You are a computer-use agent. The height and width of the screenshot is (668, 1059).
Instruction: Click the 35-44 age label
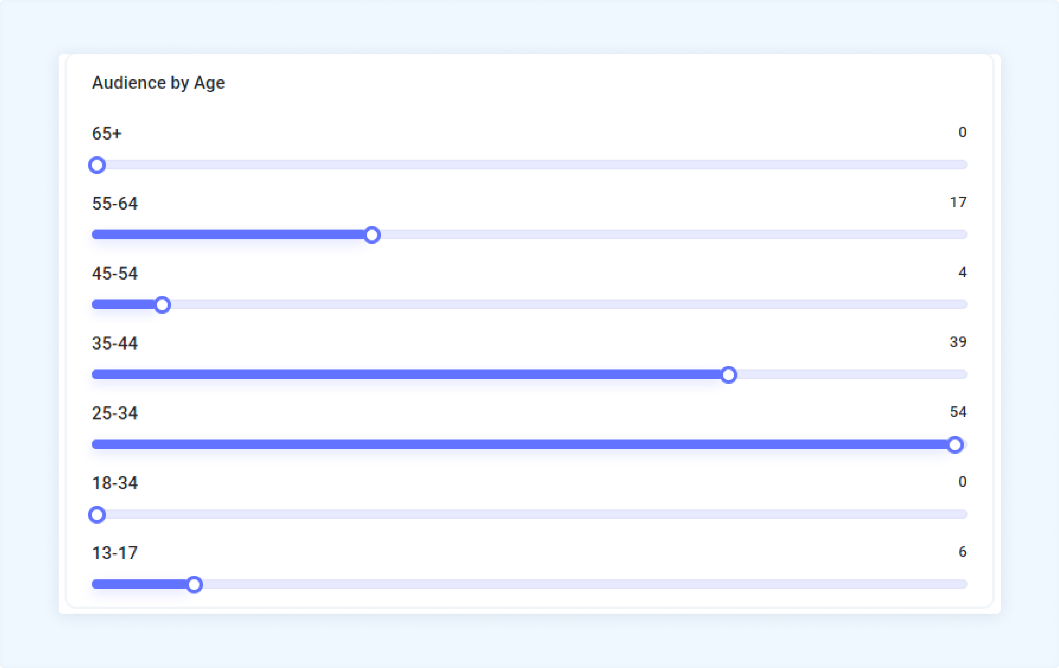115,343
